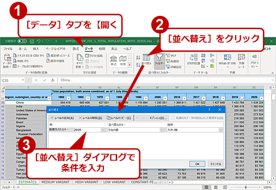Open the sort order dropdown (大きい順)
Image resolution: width=276 pixels, height=190 pixels.
pos(194,130)
